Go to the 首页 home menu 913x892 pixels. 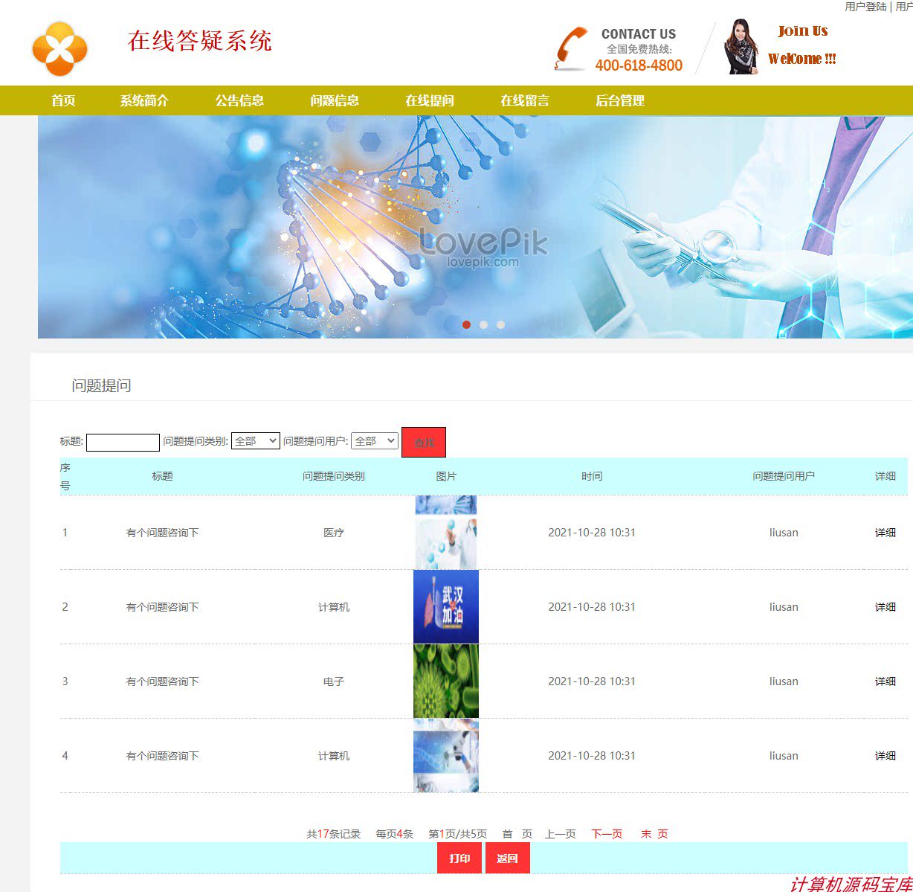(63, 100)
